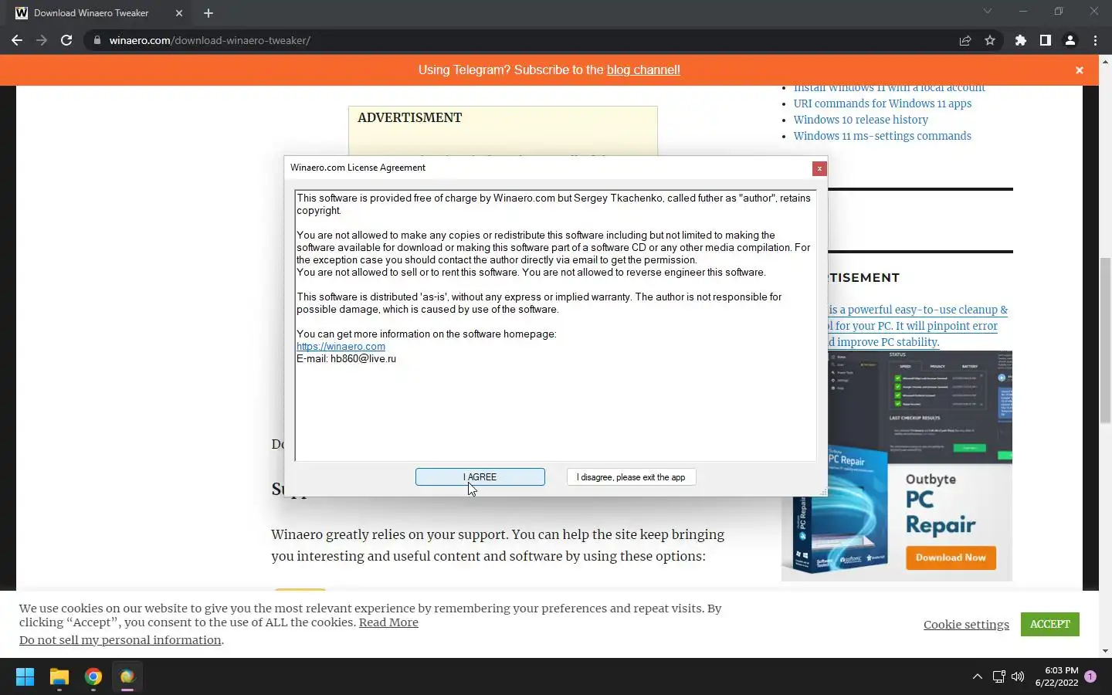Image resolution: width=1112 pixels, height=695 pixels.
Task: Click the I AGREE button
Action: (x=480, y=477)
